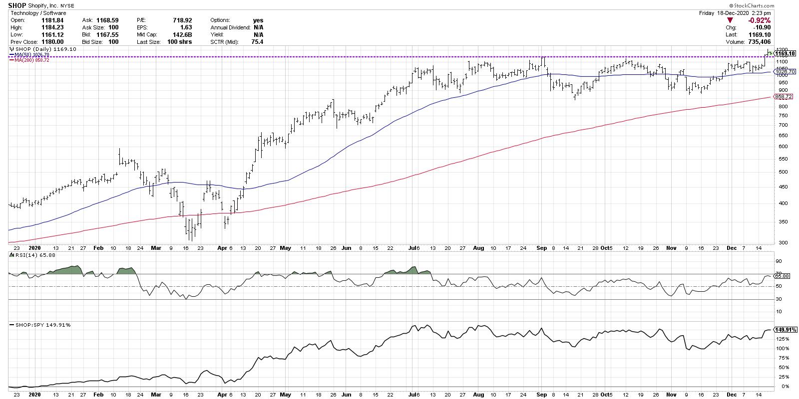This screenshot has width=799, height=399.
Task: Click the Chg value -10.90
Action: tap(762, 28)
